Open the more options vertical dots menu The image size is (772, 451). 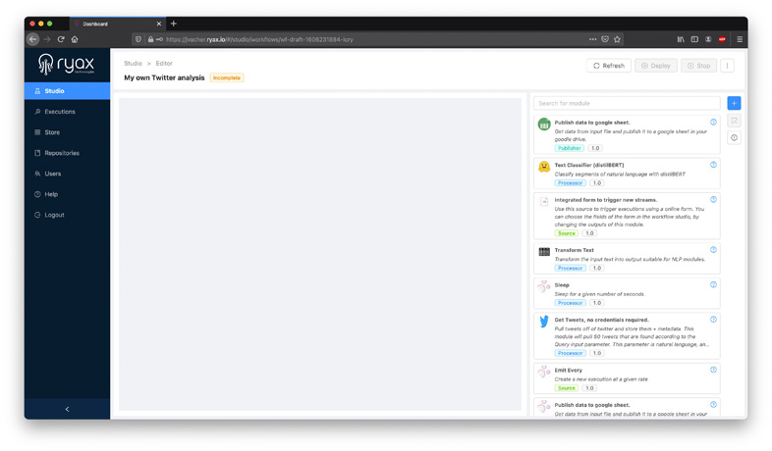(727, 66)
